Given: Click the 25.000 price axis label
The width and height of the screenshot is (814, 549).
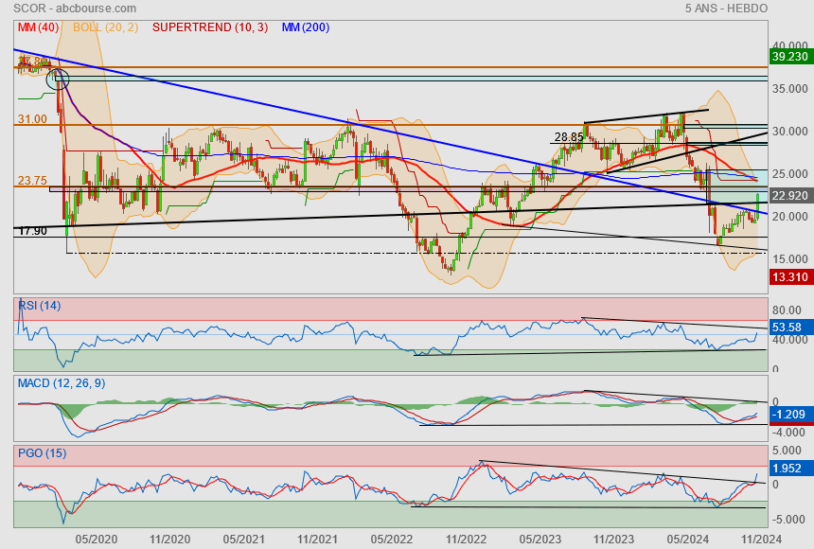Looking at the screenshot, I should 790,174.
